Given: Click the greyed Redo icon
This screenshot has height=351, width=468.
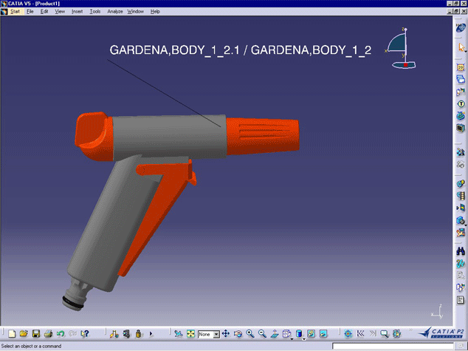Looking at the screenshot, I should [72, 333].
